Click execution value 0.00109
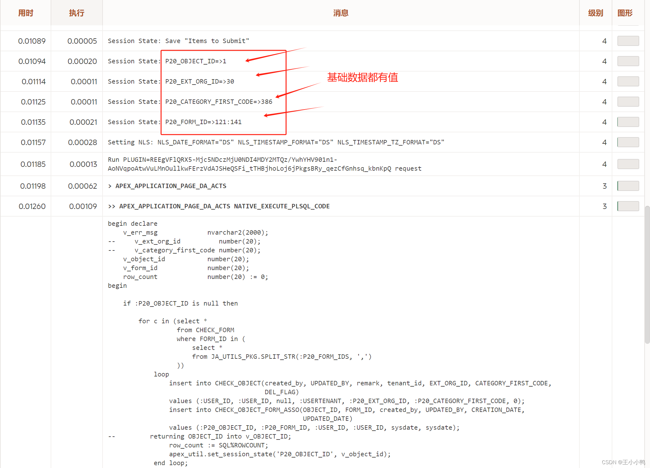 [x=83, y=206]
